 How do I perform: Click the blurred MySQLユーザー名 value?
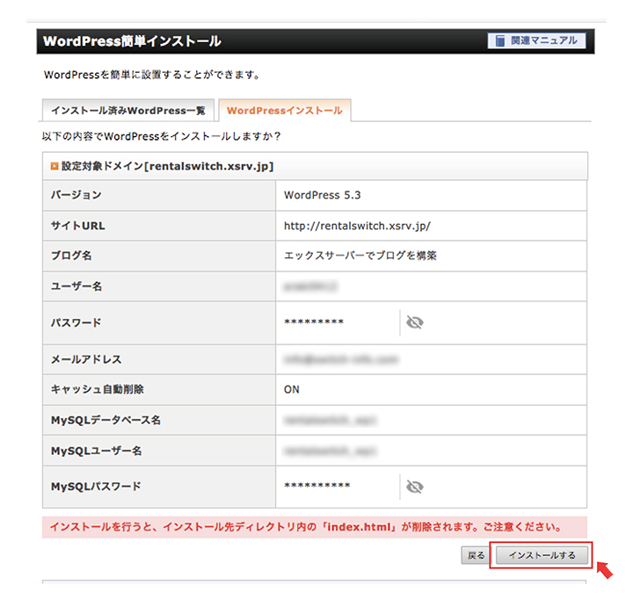click(330, 451)
